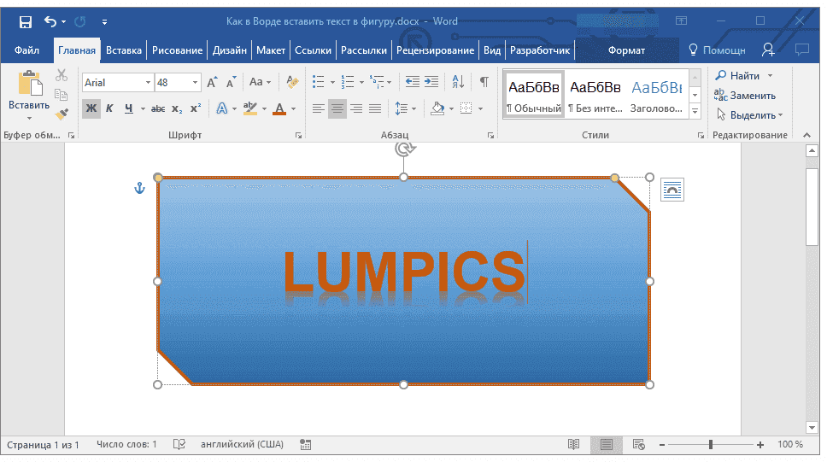Viewport: 827px width, 462px height.
Task: Increase paragraph indent
Action: (x=431, y=82)
